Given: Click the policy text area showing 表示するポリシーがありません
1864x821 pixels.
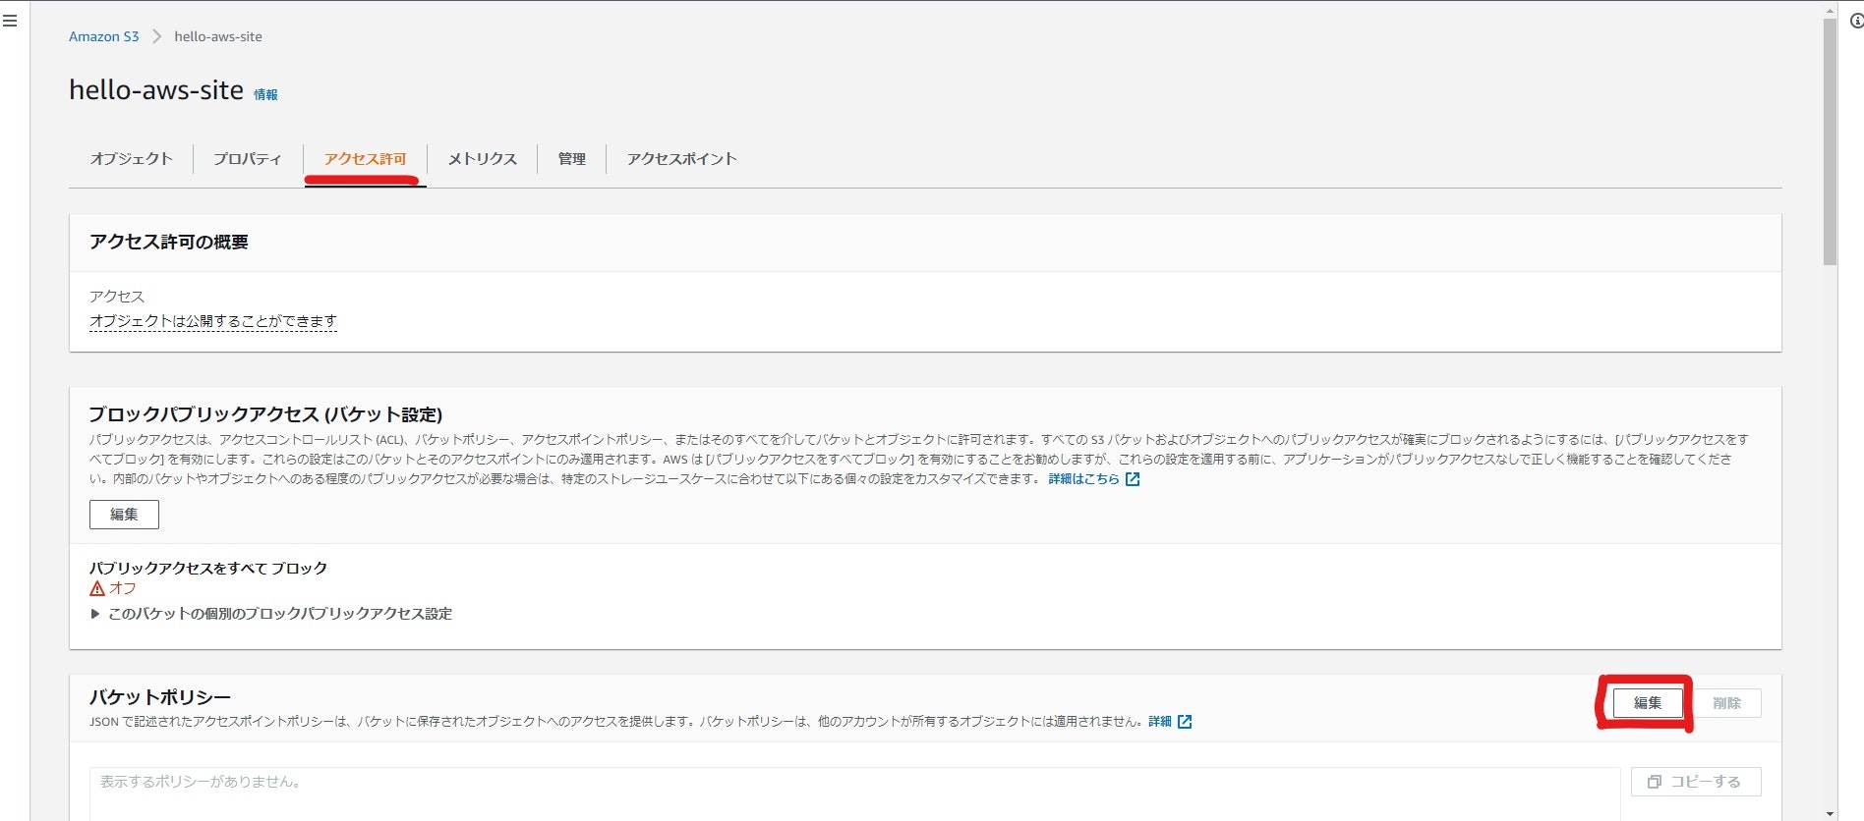Looking at the screenshot, I should 854,794.
